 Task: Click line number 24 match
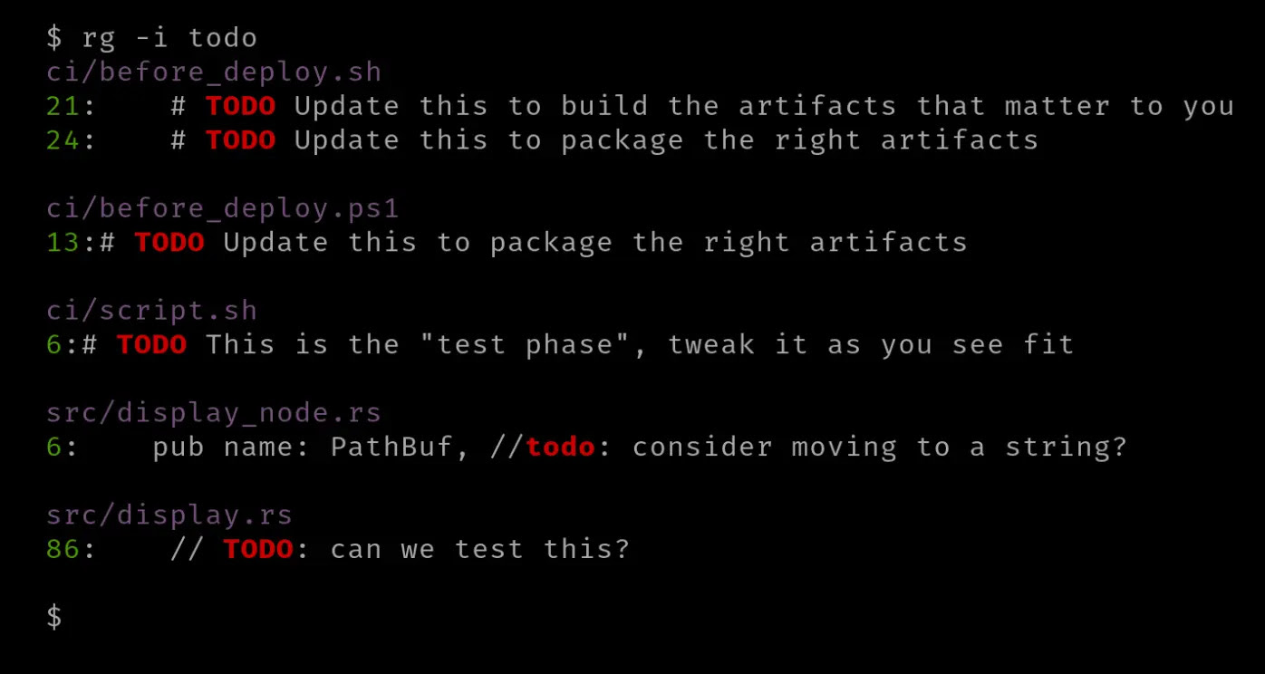[x=63, y=140]
